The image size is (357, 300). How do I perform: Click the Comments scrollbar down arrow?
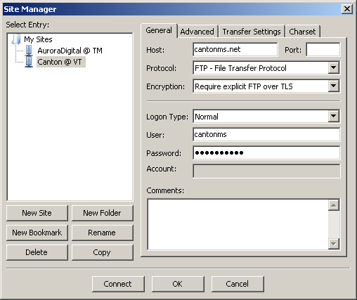334,244
